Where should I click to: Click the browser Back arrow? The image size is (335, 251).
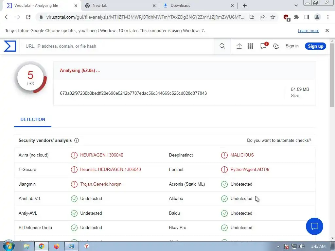pyautogui.click(x=7, y=17)
